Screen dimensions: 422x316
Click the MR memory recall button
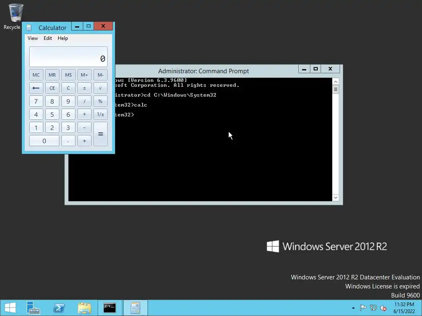pos(52,75)
